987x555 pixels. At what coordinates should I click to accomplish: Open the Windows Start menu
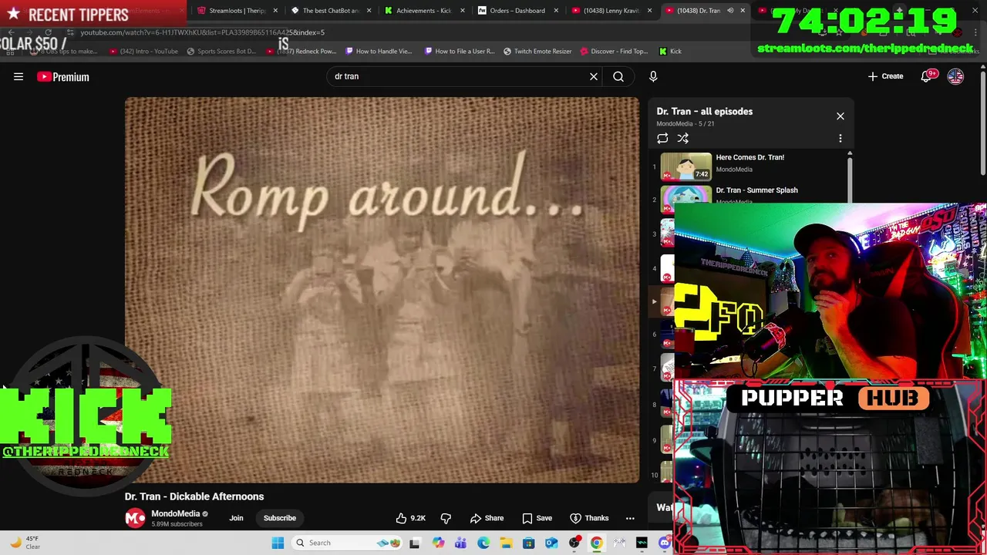(x=278, y=543)
